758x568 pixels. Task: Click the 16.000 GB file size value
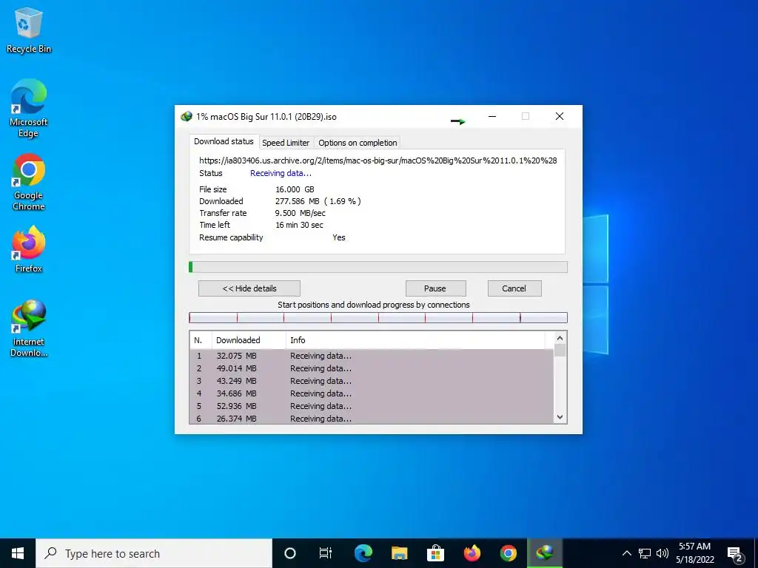click(x=295, y=189)
